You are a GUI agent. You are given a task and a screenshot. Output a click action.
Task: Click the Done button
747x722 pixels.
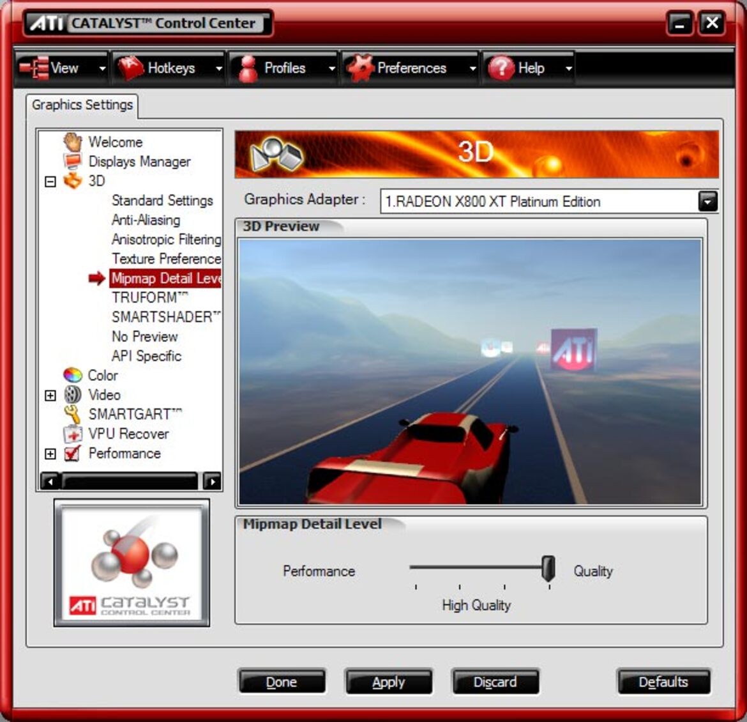(x=282, y=682)
